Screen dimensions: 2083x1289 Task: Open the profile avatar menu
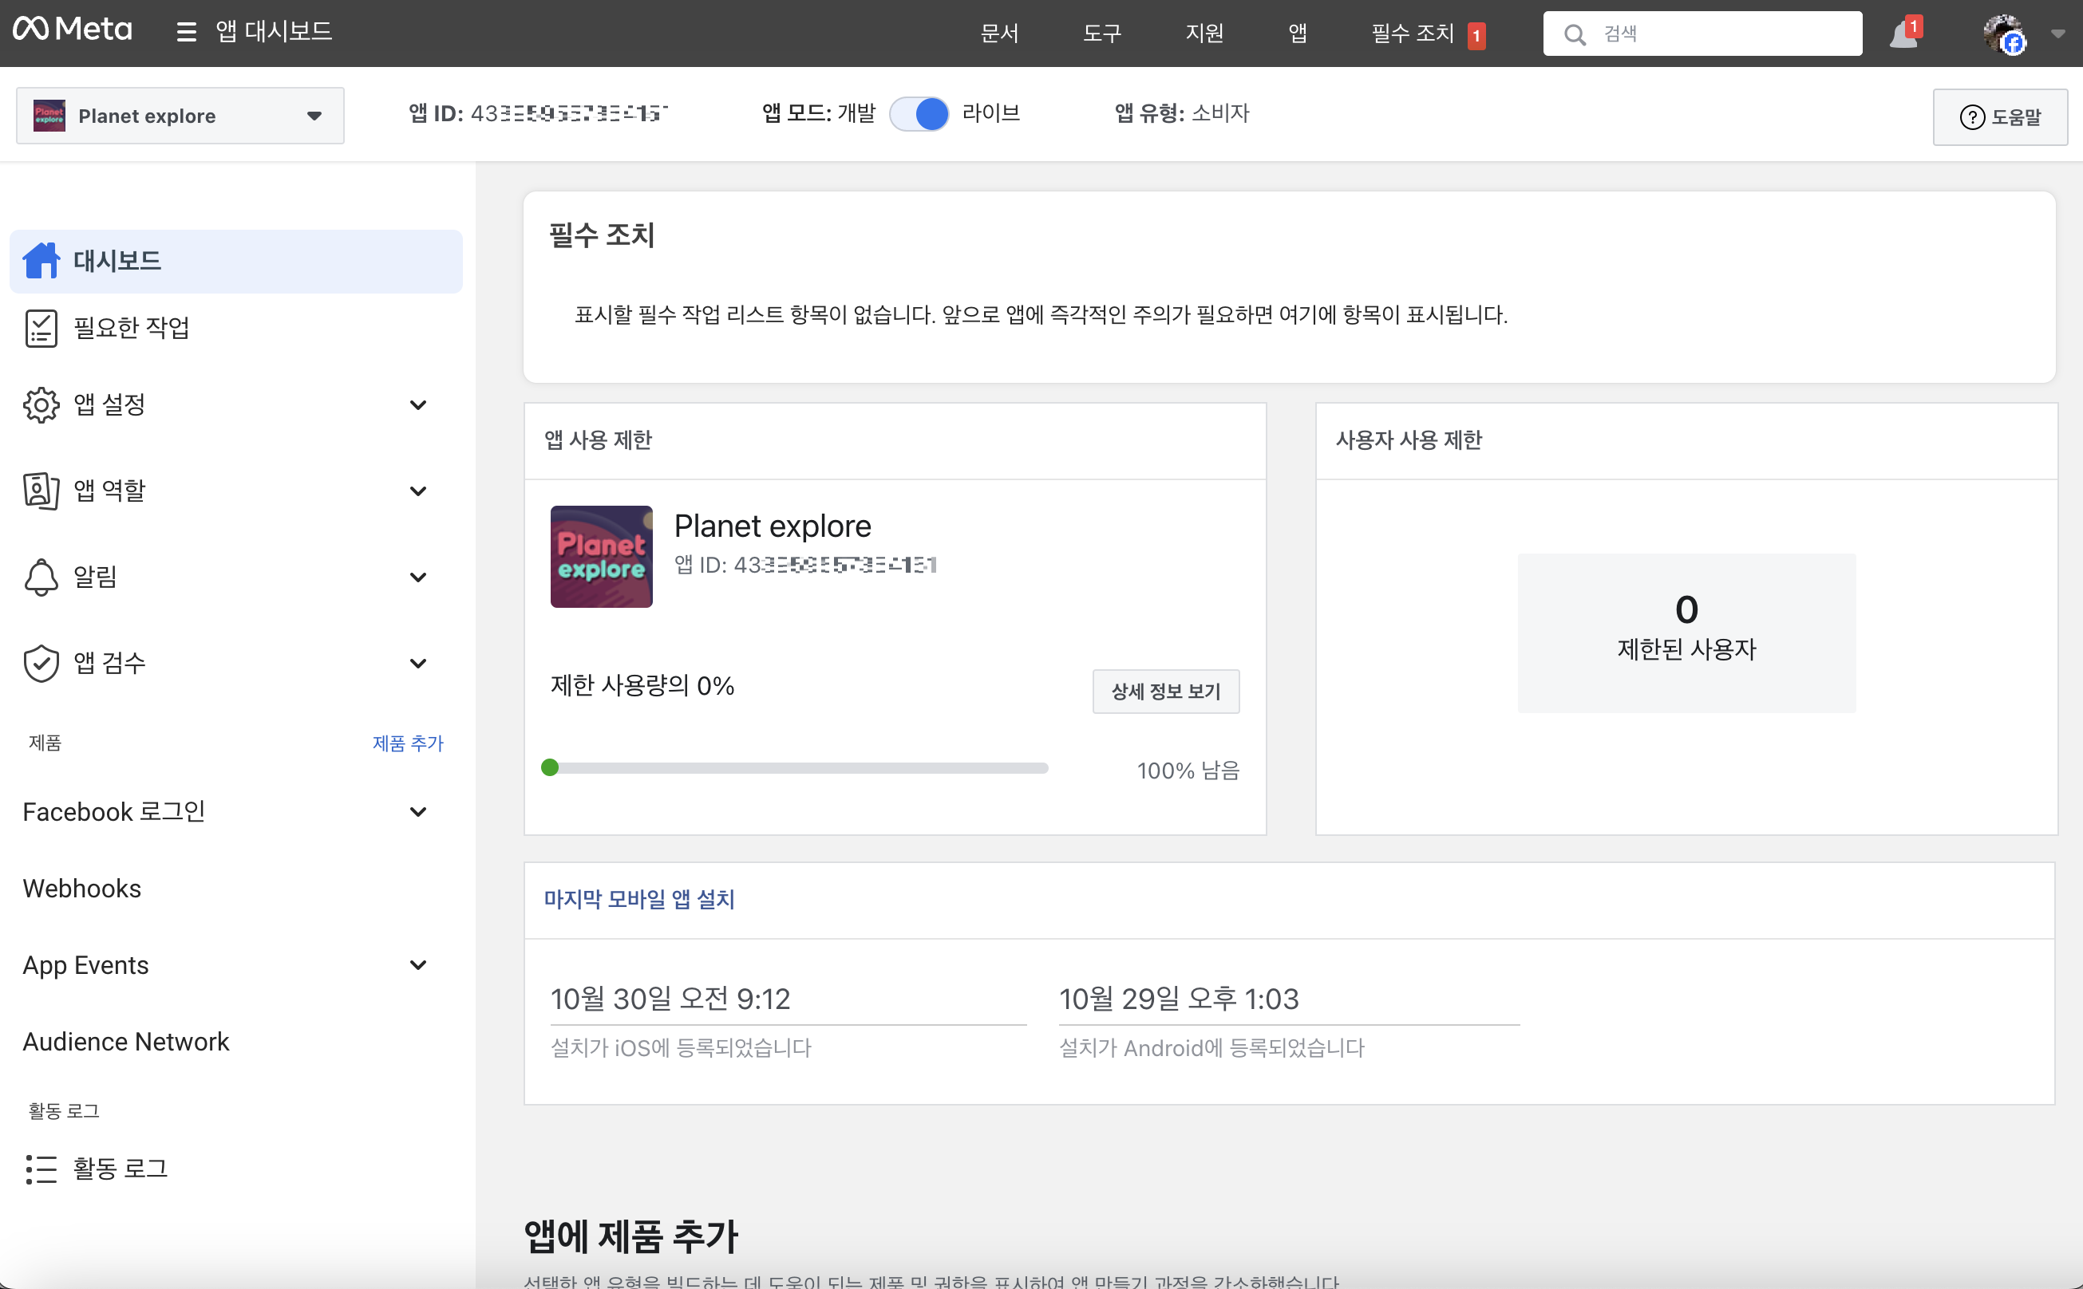click(x=2003, y=34)
